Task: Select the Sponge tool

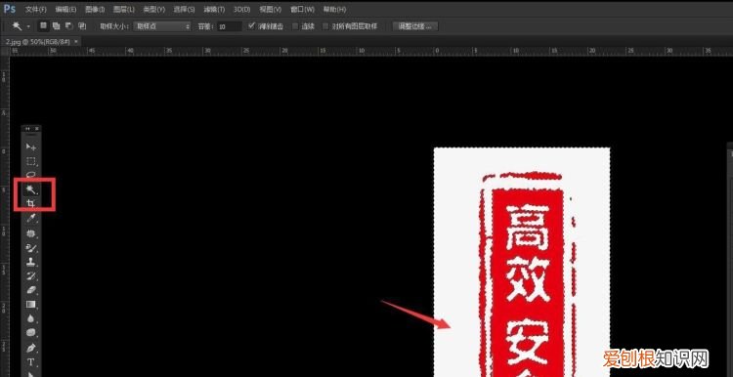Action: click(x=31, y=333)
